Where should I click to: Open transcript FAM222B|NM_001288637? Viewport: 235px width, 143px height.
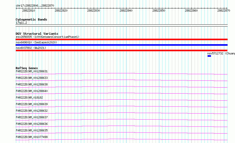[32, 117]
